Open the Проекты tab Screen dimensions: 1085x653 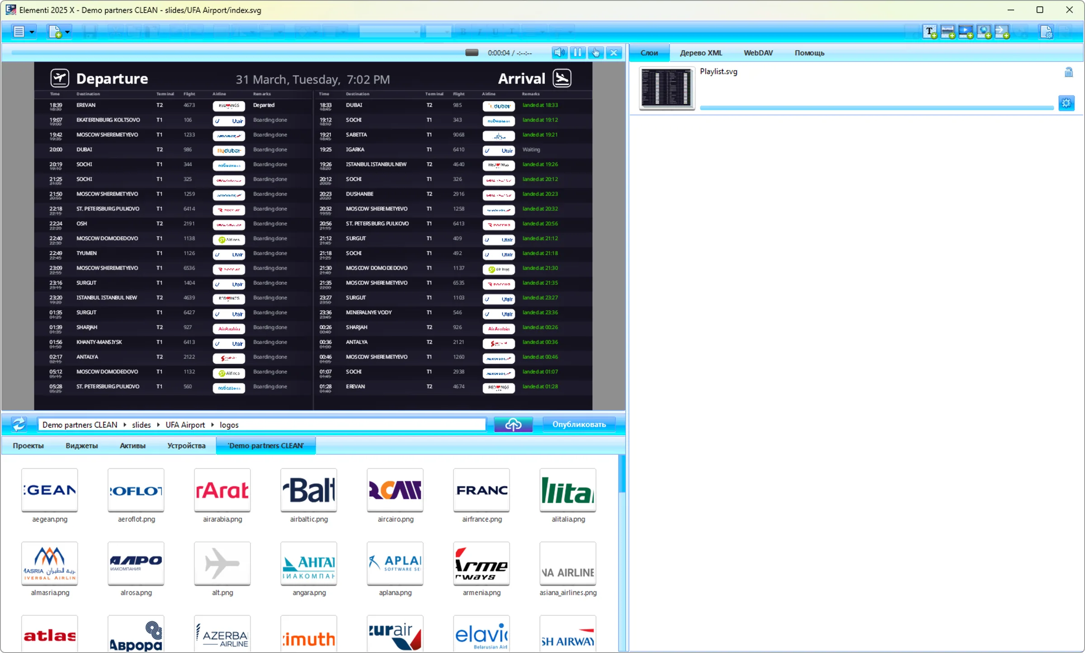click(x=28, y=445)
